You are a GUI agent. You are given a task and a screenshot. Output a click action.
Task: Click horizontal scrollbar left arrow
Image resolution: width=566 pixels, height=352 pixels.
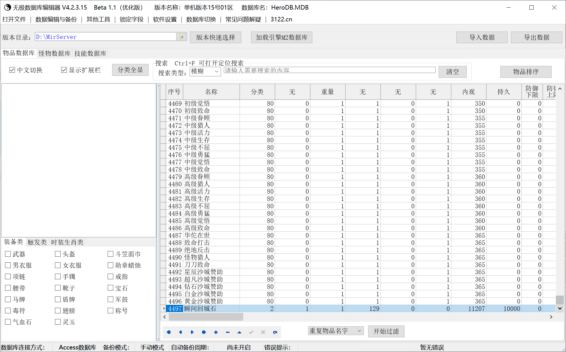tap(165, 317)
